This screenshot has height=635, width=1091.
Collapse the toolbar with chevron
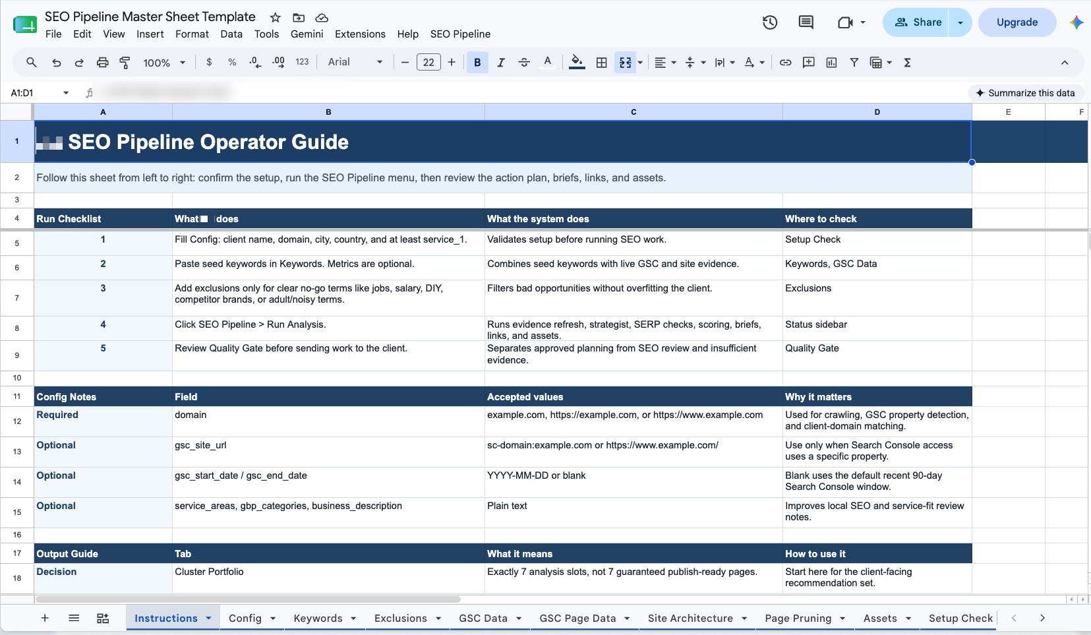pyautogui.click(x=1064, y=63)
